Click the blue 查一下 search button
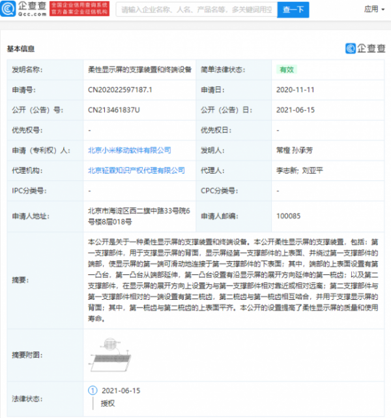The width and height of the screenshot is (391, 418). (x=293, y=10)
